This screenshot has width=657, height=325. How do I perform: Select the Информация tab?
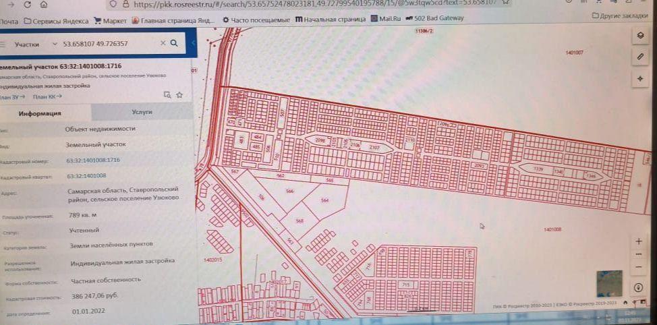(x=40, y=113)
